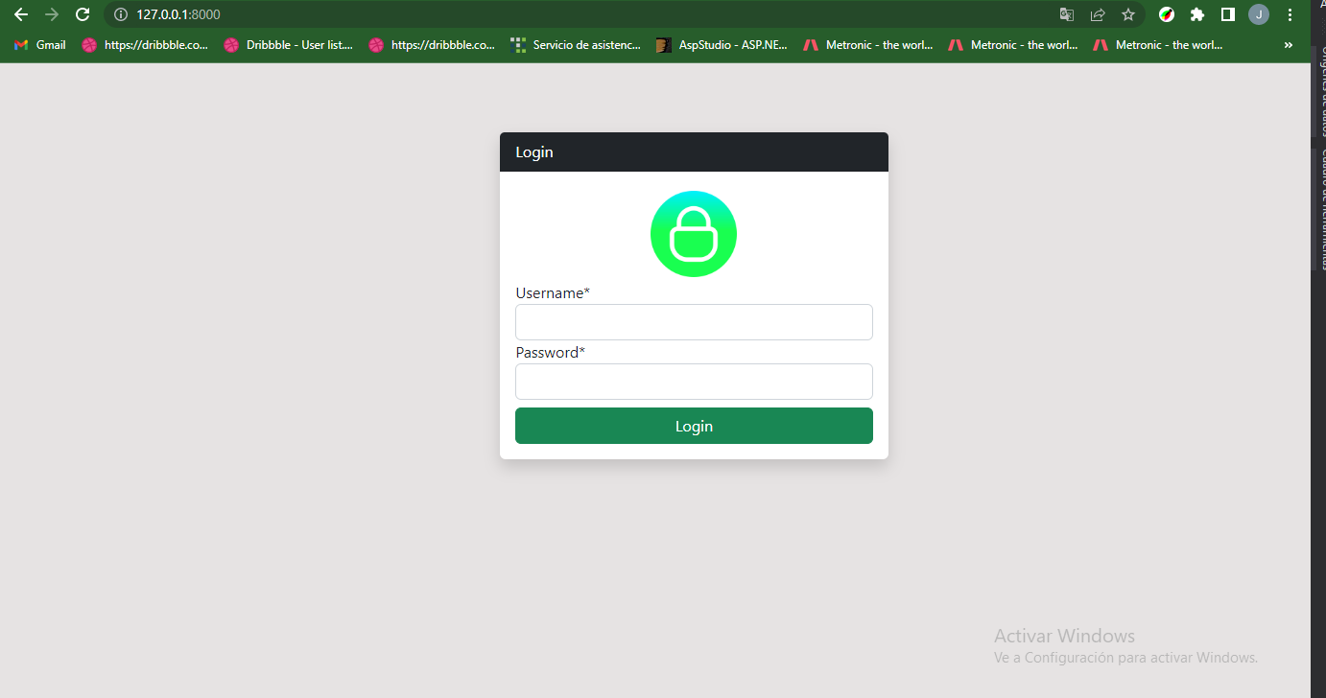Screen dimensions: 1326x698
Task: Expand hidden bookmarks with the double chevron
Action: point(1288,44)
